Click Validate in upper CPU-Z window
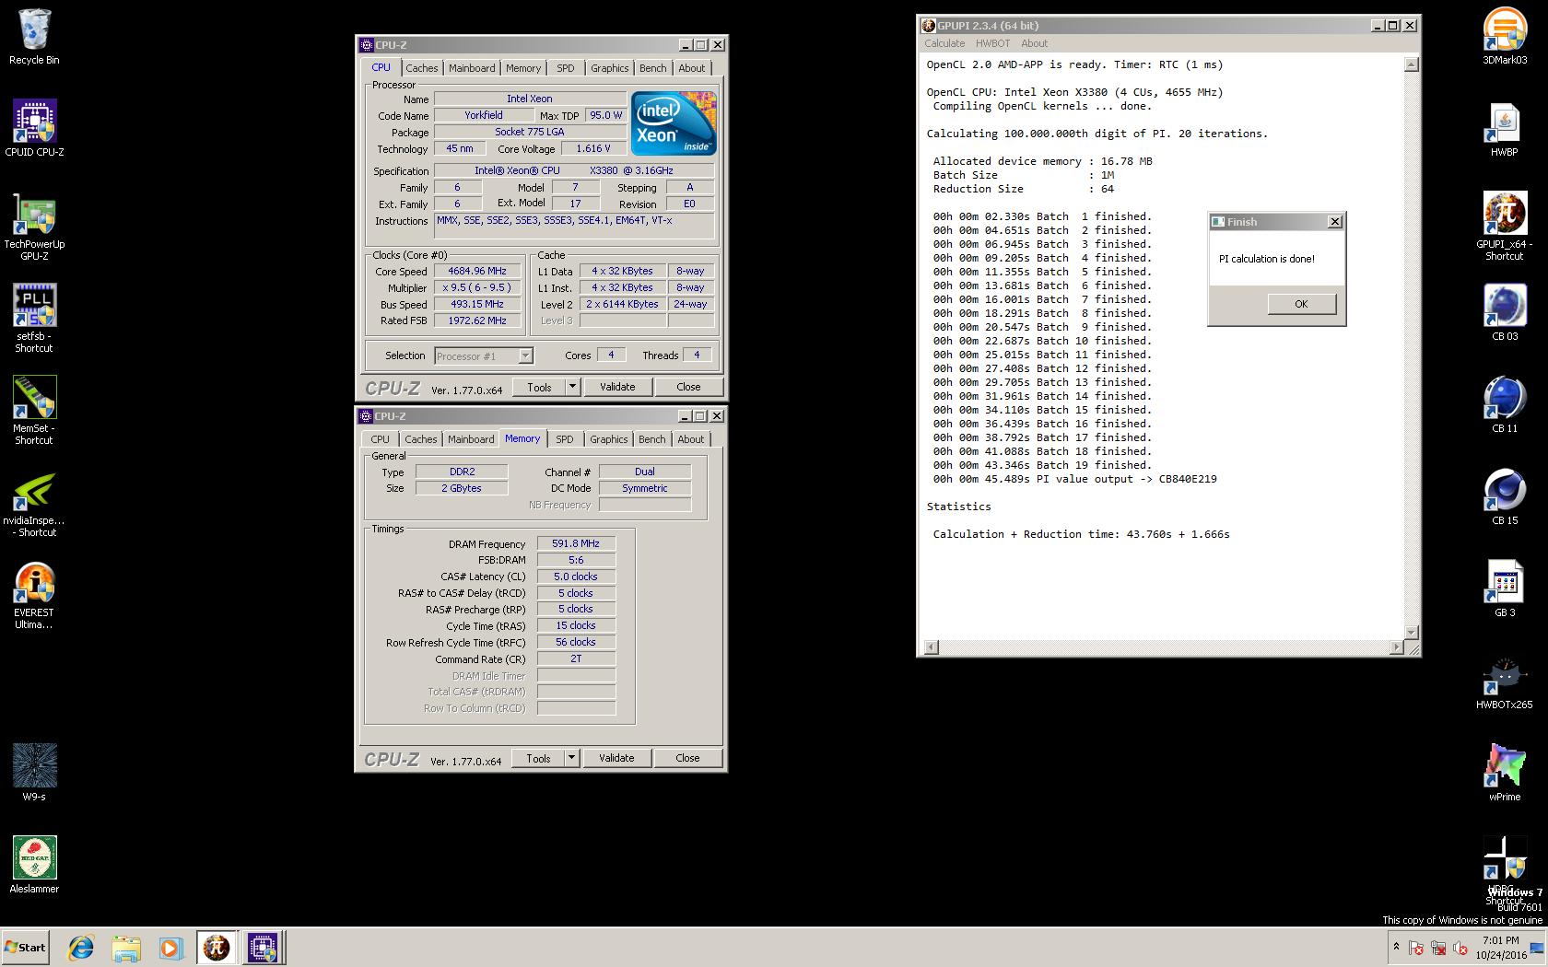 [617, 387]
